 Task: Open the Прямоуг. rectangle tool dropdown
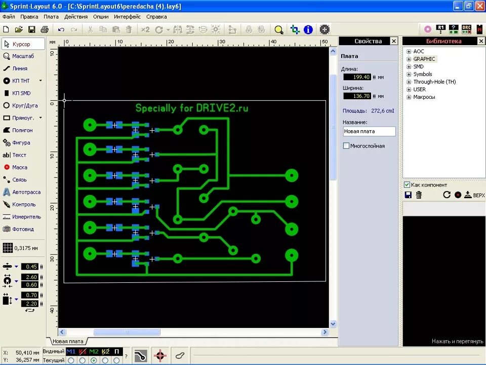tap(40, 118)
